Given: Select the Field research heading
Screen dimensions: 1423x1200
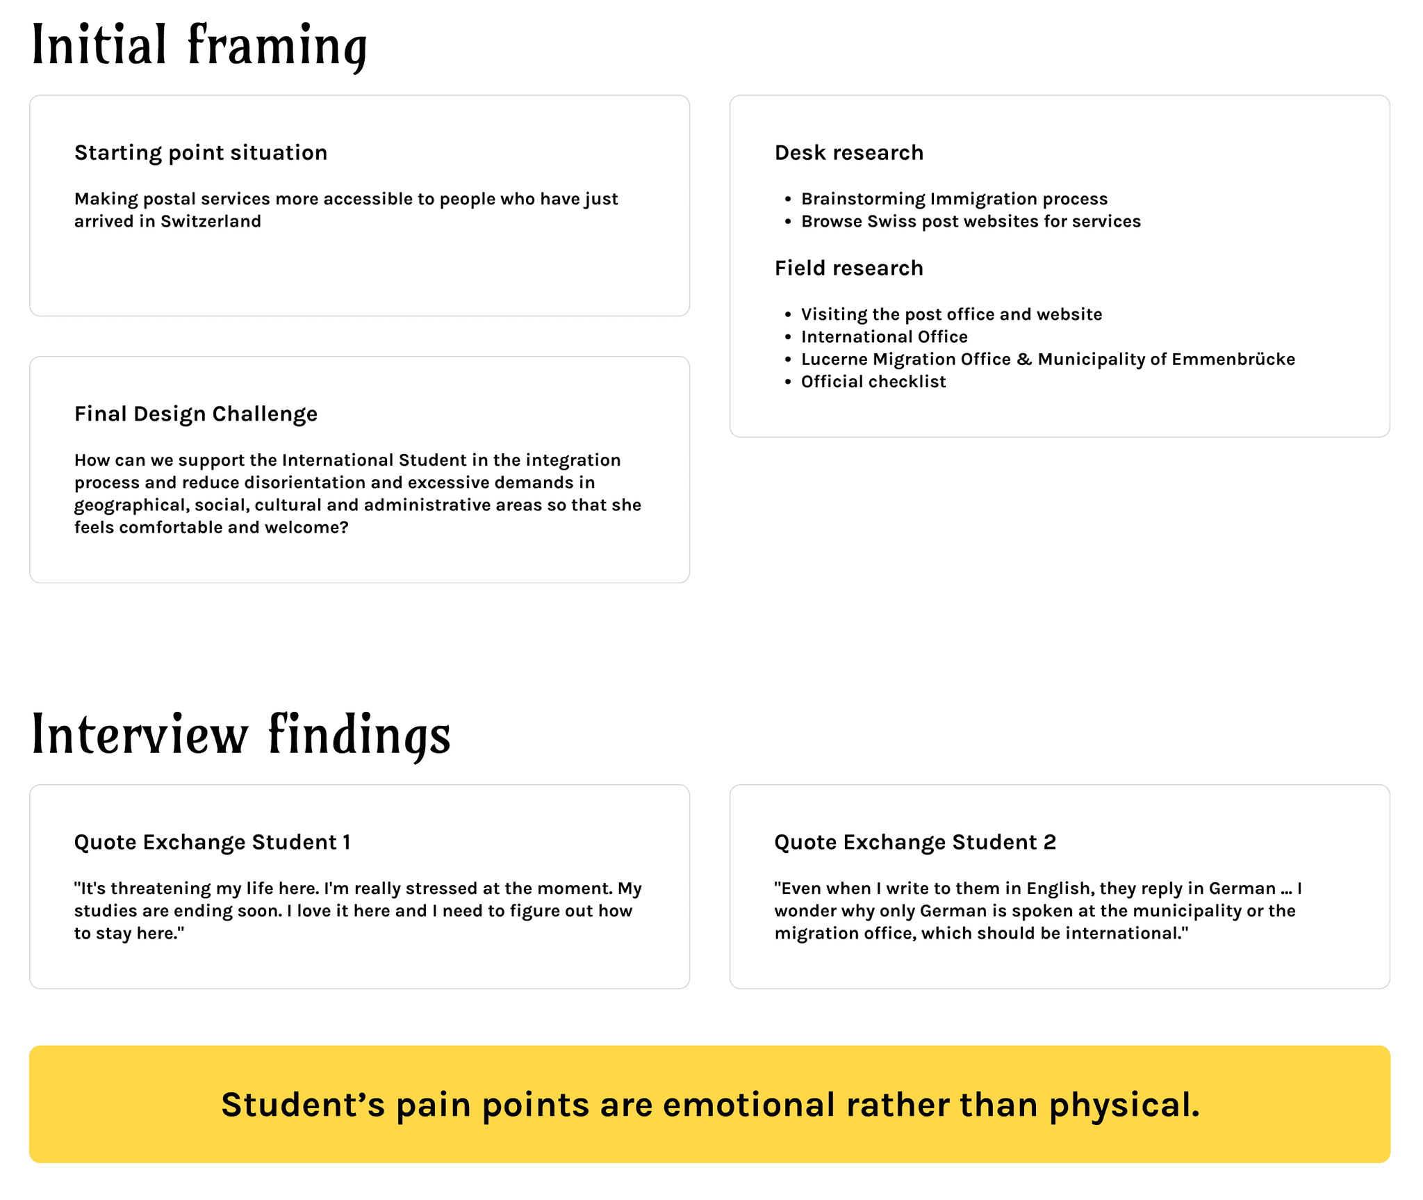Looking at the screenshot, I should (x=849, y=268).
